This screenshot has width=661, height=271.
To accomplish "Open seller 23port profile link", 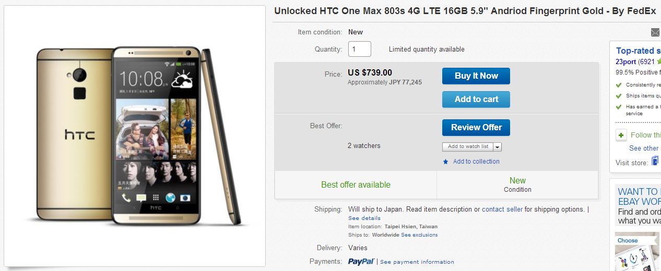I will tap(625, 61).
